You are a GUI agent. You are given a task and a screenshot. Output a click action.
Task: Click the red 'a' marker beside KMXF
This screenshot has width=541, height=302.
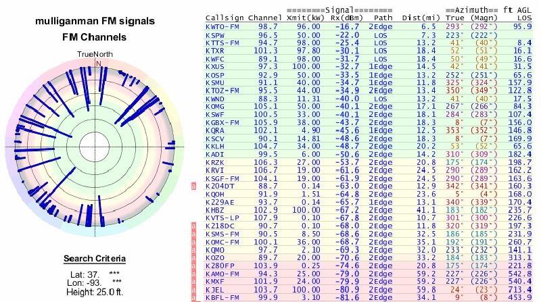(x=193, y=281)
